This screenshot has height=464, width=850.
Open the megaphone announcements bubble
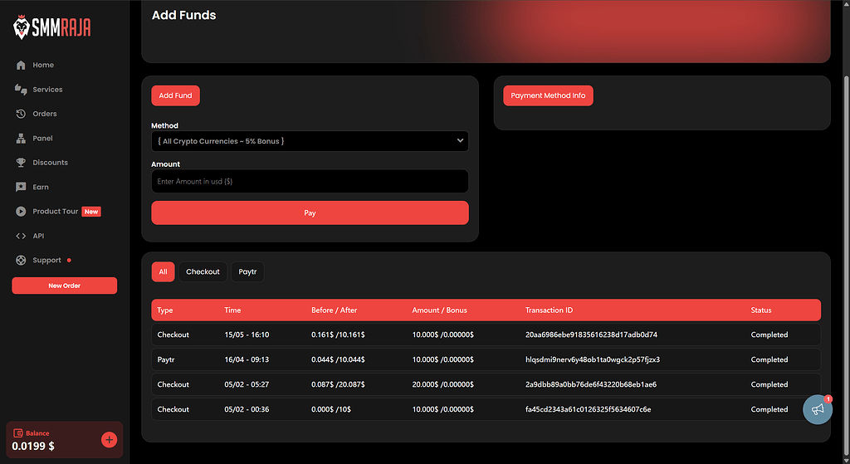[818, 409]
